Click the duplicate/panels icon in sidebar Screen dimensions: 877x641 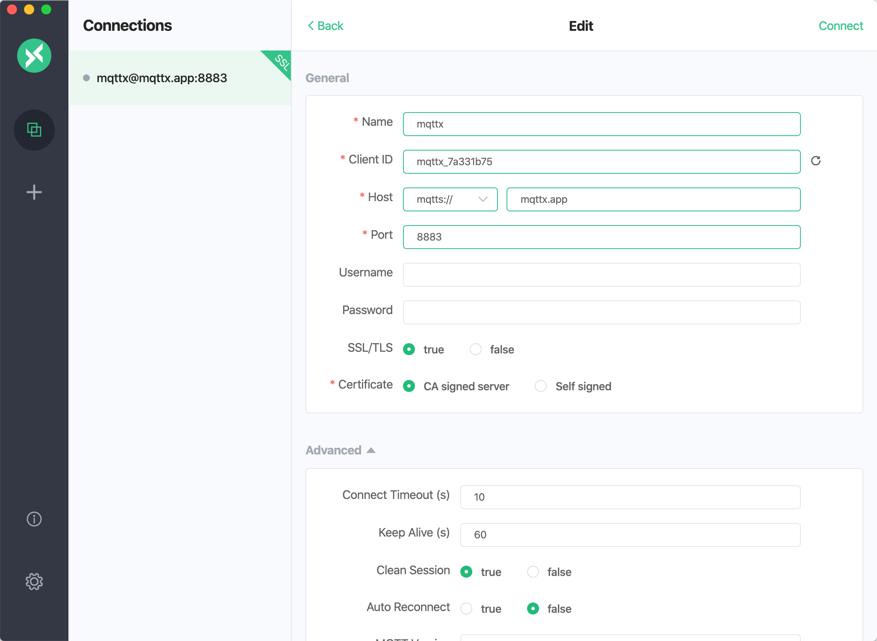(x=34, y=129)
